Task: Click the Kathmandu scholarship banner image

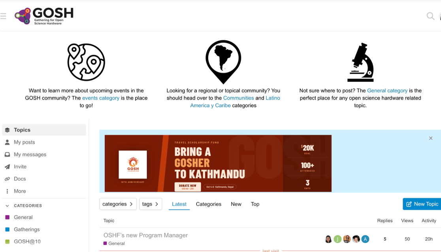Action: [x=218, y=164]
